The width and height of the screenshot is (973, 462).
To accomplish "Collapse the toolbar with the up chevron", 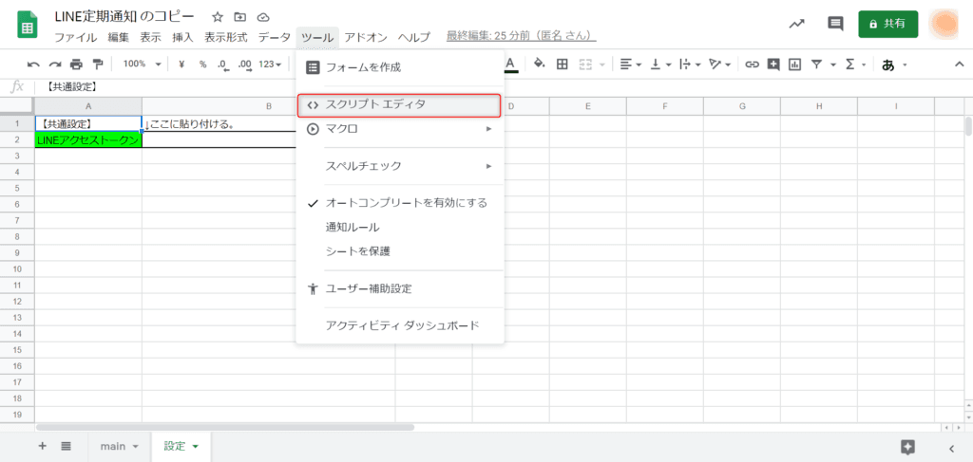I will click(957, 65).
